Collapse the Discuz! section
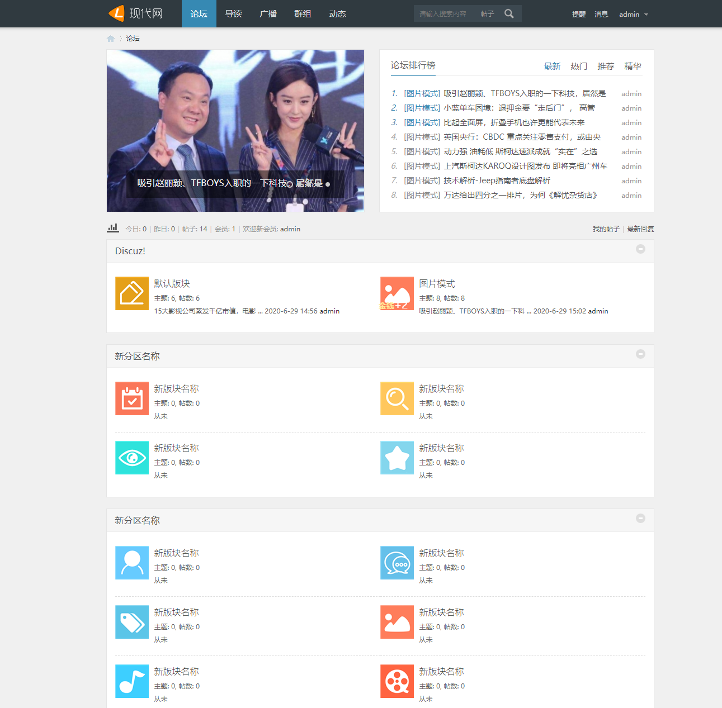The width and height of the screenshot is (722, 708). (640, 249)
